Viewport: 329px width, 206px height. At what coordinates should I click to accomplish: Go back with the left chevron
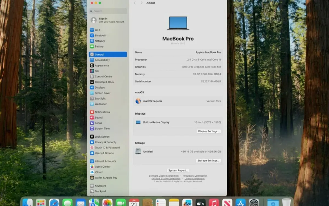pyautogui.click(x=135, y=3)
